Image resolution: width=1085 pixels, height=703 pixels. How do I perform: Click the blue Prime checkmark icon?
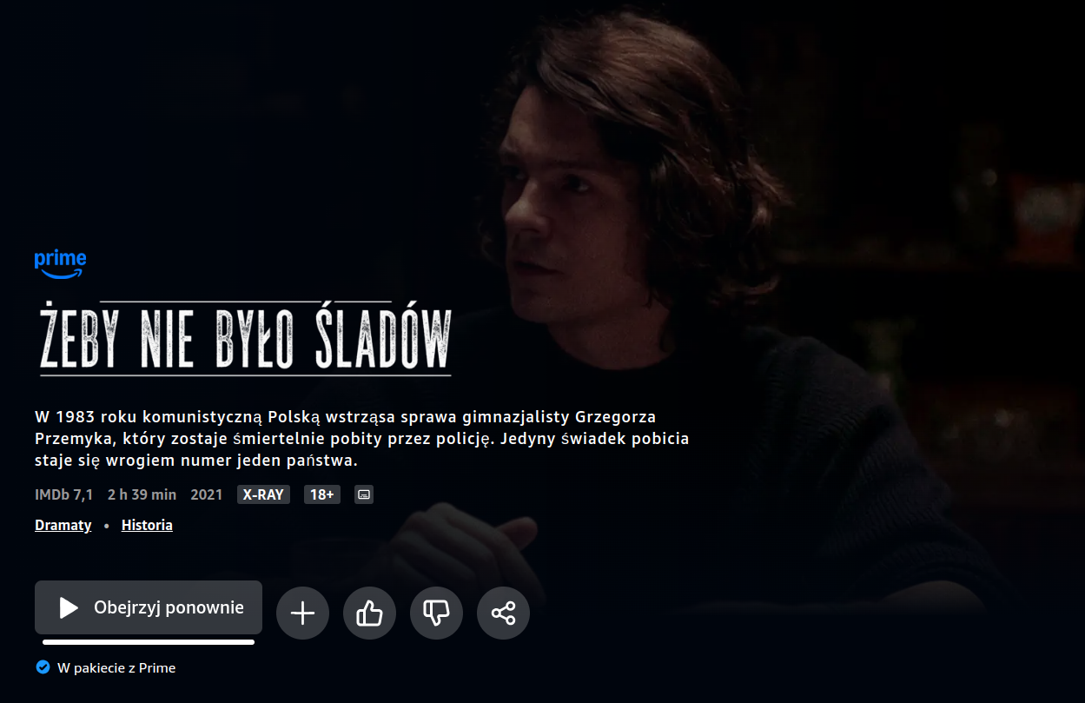pyautogui.click(x=42, y=667)
